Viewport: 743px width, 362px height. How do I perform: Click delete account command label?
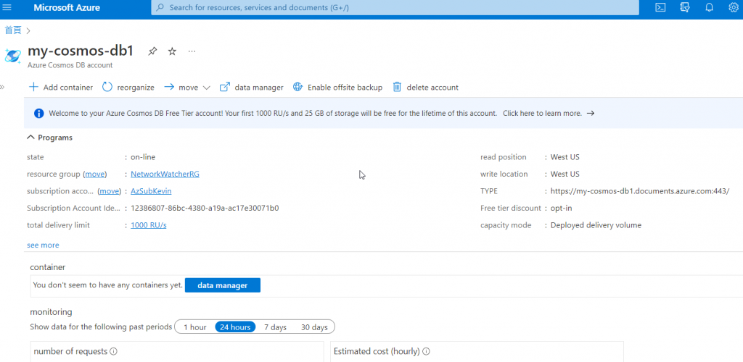coord(432,88)
